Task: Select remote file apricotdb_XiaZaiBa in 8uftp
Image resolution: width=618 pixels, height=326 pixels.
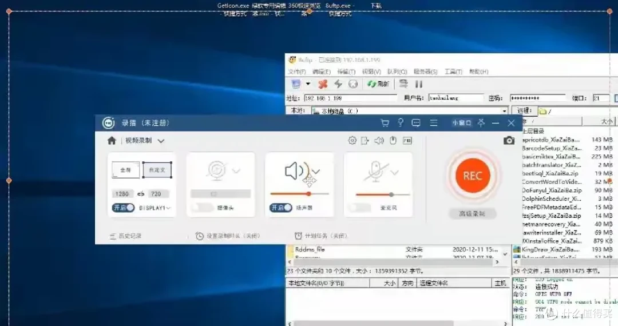Action: click(x=550, y=140)
